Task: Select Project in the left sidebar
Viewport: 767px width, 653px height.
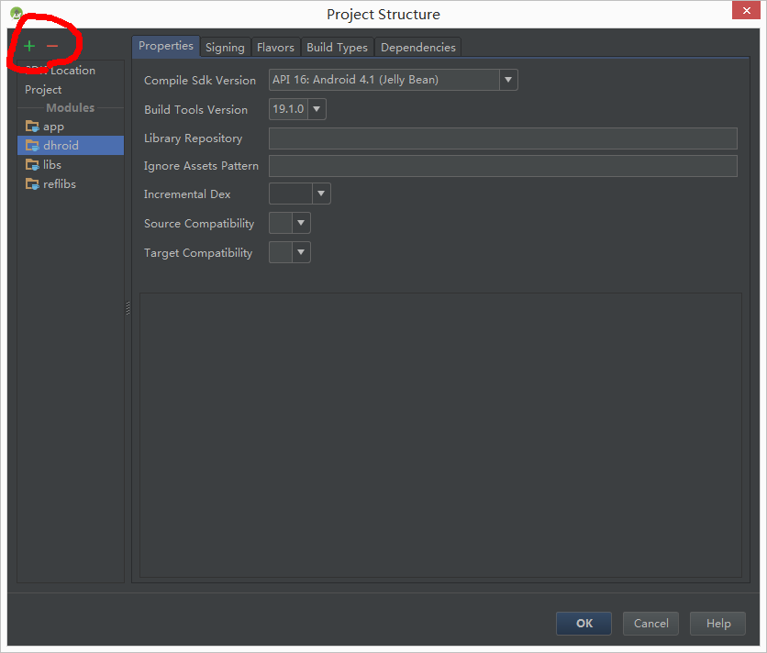Action: [x=43, y=90]
